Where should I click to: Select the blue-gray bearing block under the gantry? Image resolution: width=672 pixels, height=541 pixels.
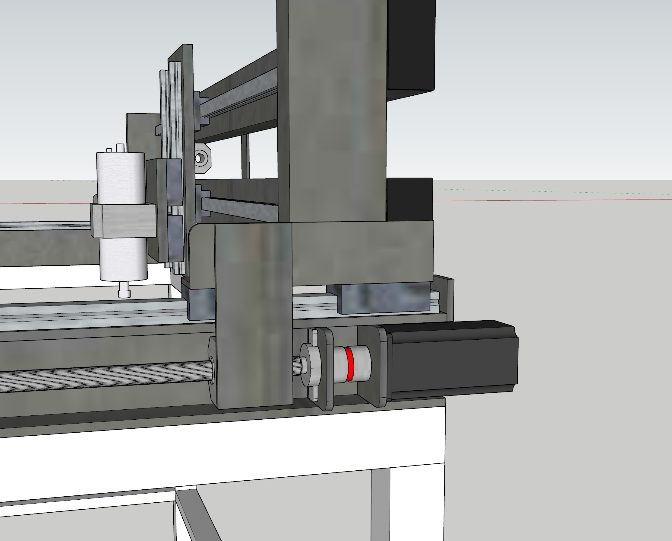(383, 298)
